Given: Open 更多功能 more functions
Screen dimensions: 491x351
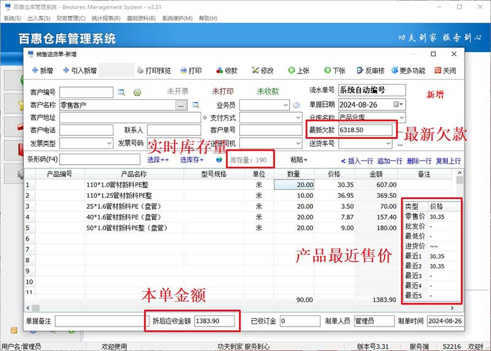Looking at the screenshot, I should click(408, 70).
